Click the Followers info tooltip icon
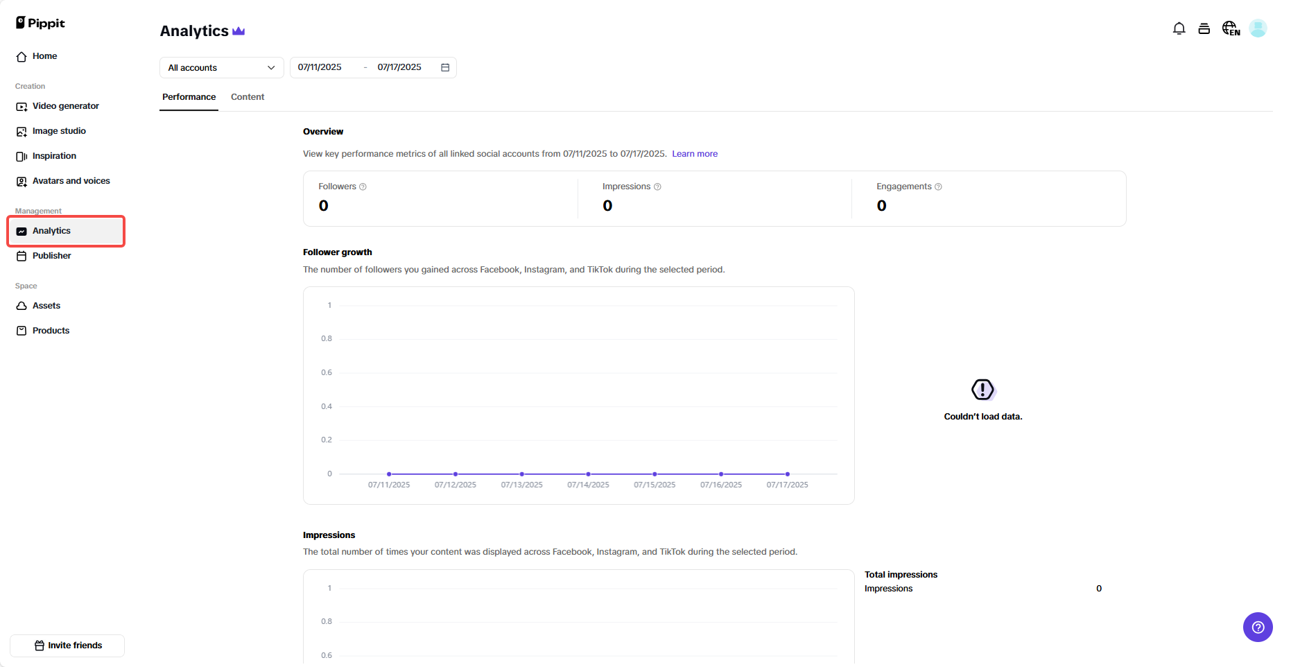 pyautogui.click(x=363, y=187)
